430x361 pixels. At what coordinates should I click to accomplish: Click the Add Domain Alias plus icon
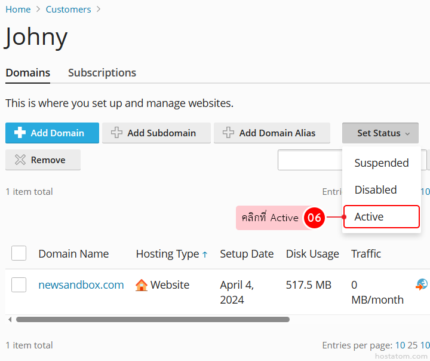(x=228, y=133)
